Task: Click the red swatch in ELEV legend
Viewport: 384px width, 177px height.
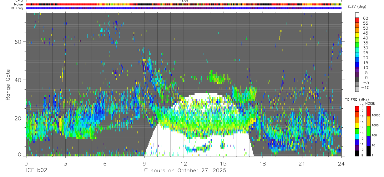Action: 357,20
